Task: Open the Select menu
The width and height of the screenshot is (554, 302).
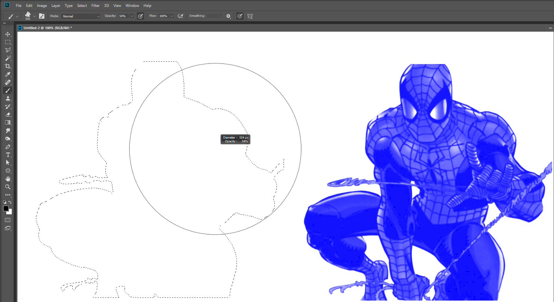Action: coord(82,6)
